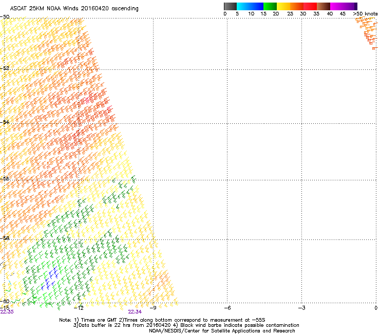
Task: Click the '10' legend scale label
Action: [x=251, y=14]
